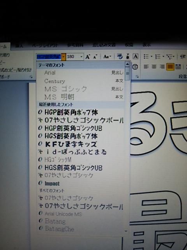This screenshot has width=187, height=250.
Task: Click the コピー (copy) button
Action: coord(3,62)
